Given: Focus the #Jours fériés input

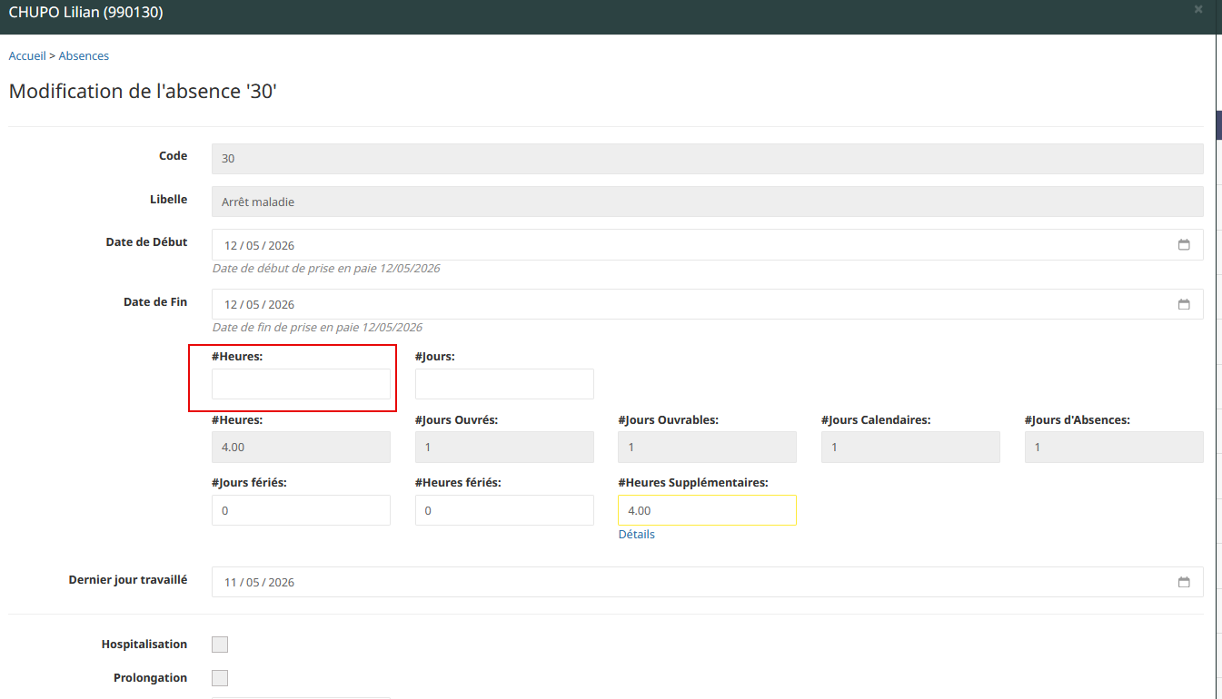Looking at the screenshot, I should point(301,510).
